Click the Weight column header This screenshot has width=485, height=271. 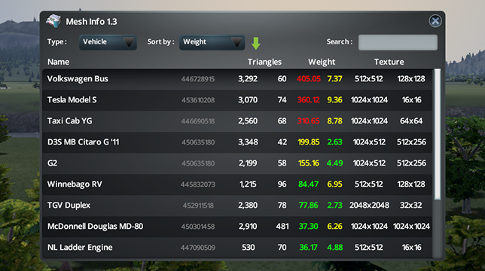[x=322, y=62]
